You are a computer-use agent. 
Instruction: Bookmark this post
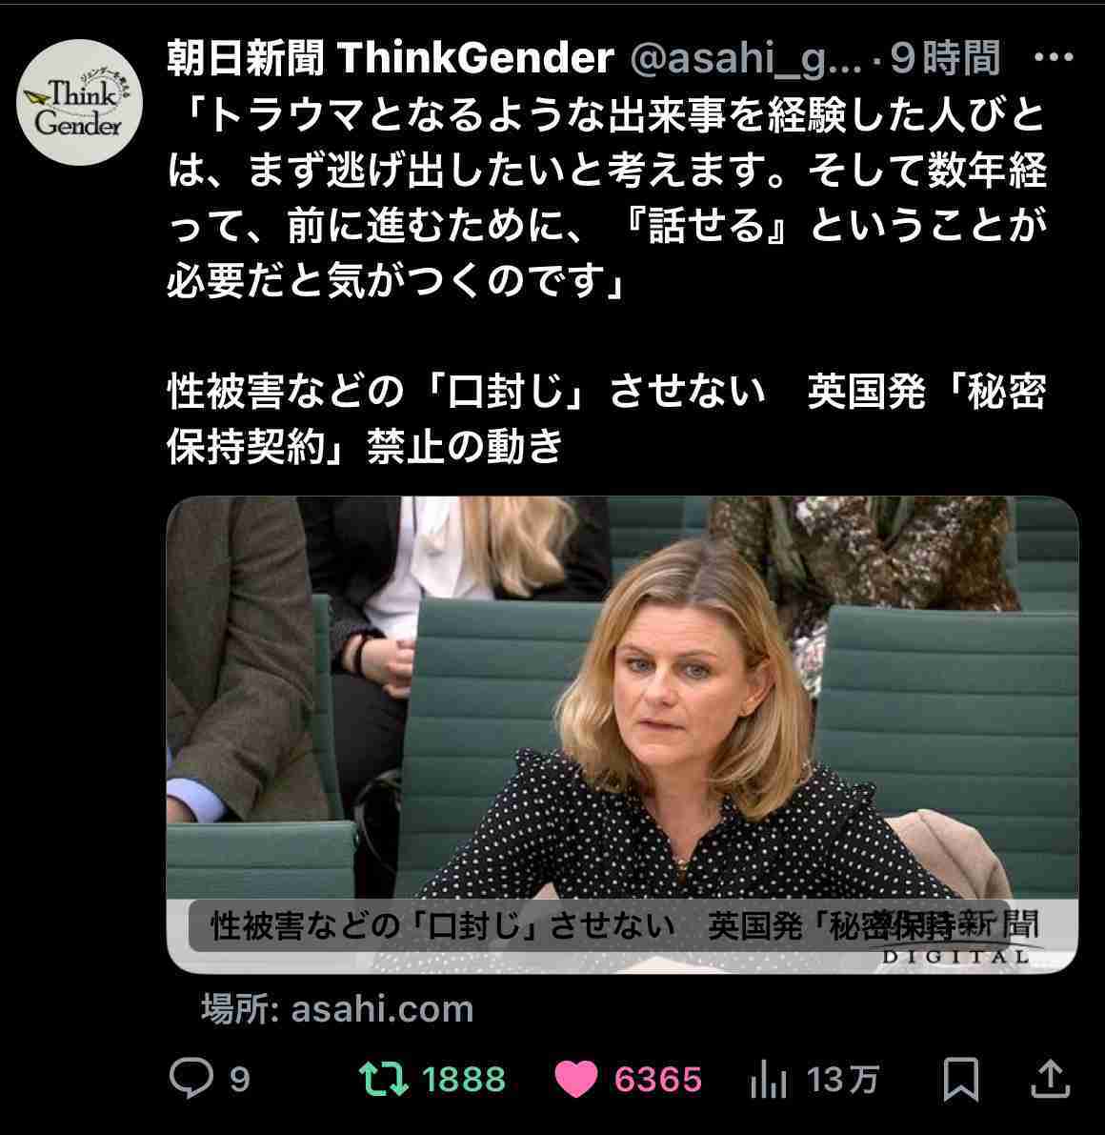coord(961,1080)
